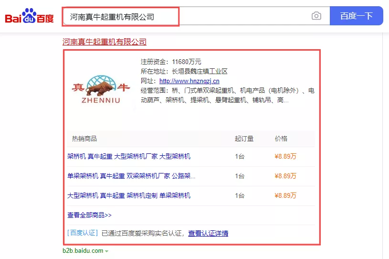Click the ZHENNIU company logo thumbnail
389x259 pixels.
click(101, 89)
